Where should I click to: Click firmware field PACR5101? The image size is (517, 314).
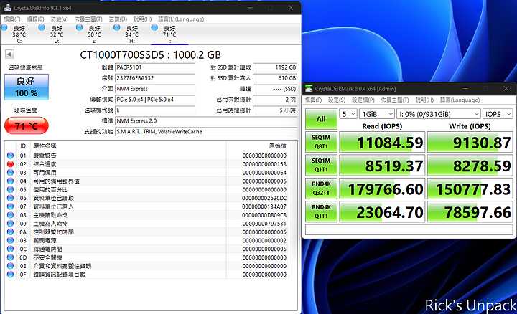[x=155, y=67]
